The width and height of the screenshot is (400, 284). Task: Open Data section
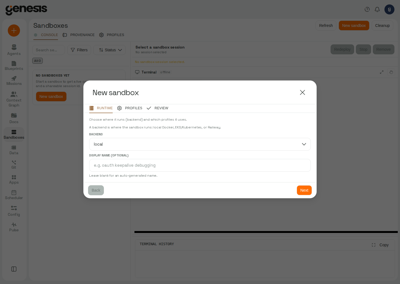[14, 150]
